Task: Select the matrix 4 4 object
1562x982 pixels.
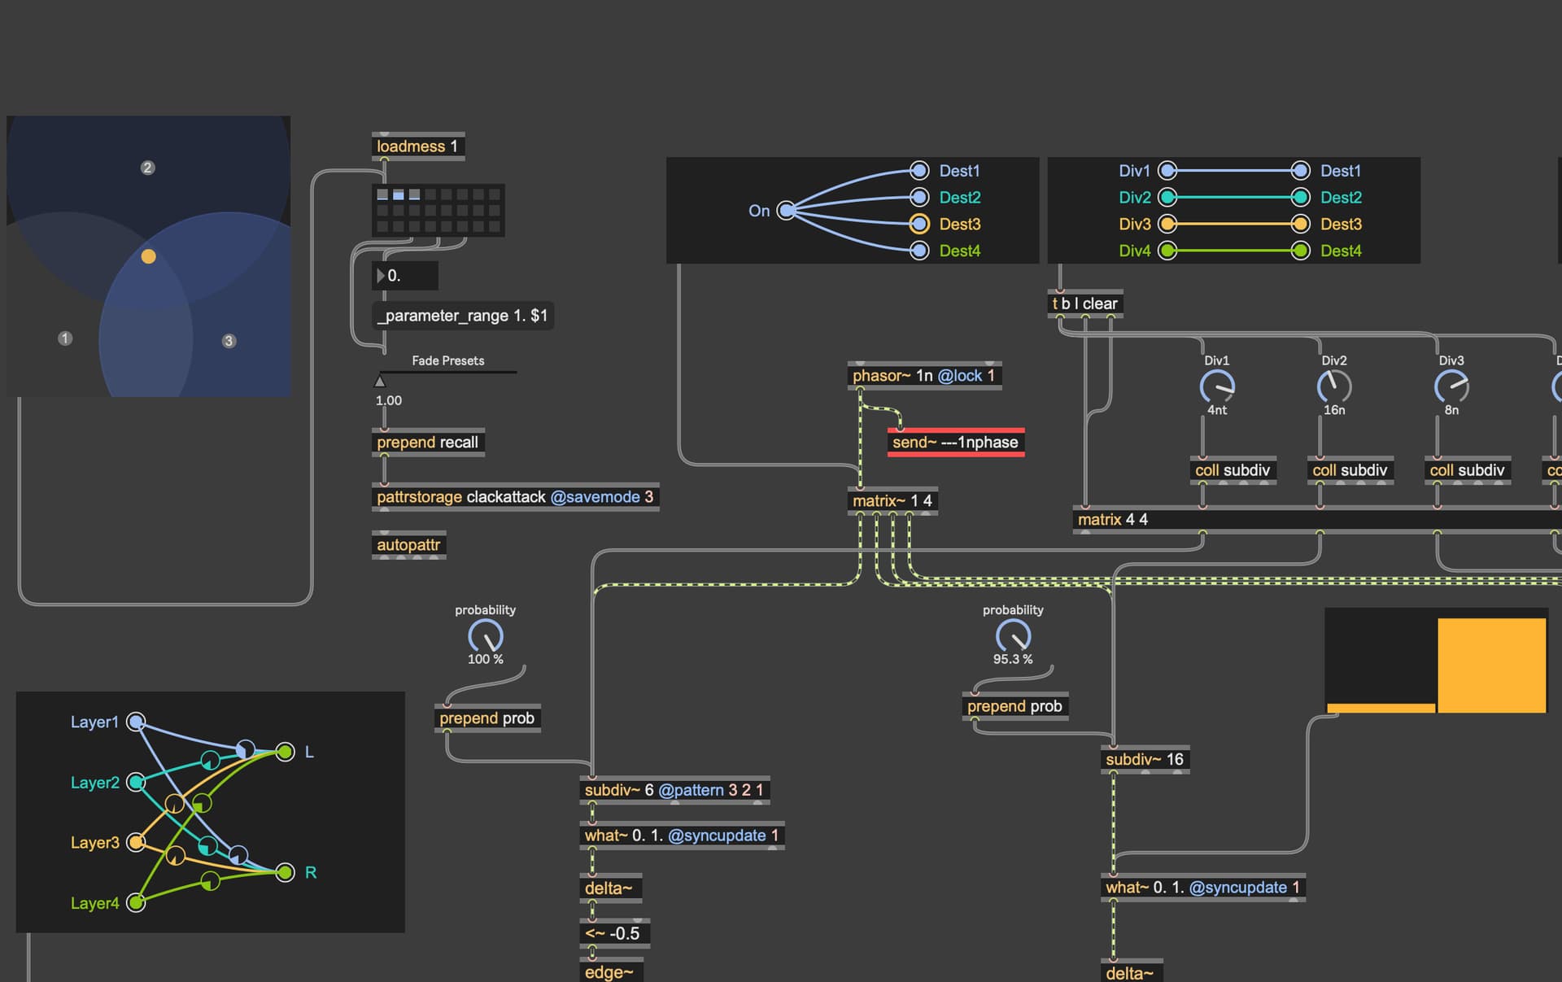Action: [x=1317, y=520]
